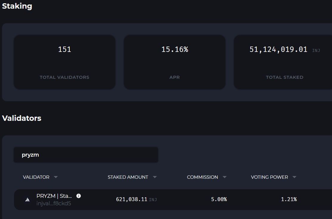332x219 pixels.
Task: Click the VOTING POWER column header label
Action: coord(269,177)
